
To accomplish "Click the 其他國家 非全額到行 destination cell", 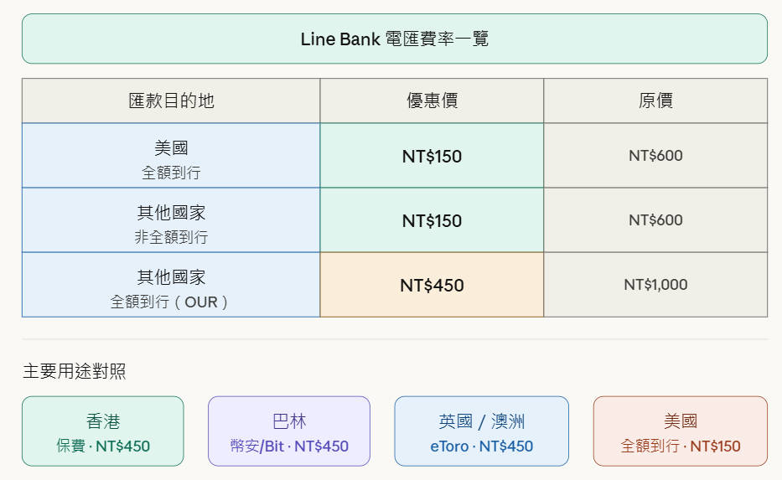I will (171, 220).
